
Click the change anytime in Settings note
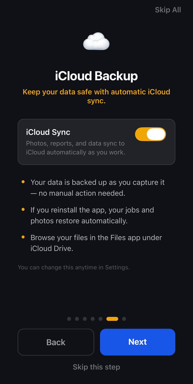(x=73, y=267)
